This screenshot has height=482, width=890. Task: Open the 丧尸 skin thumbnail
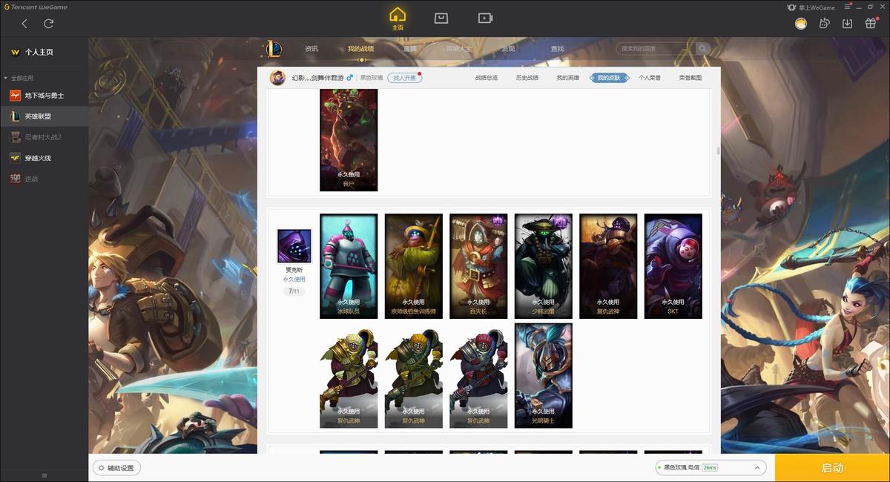pyautogui.click(x=349, y=140)
